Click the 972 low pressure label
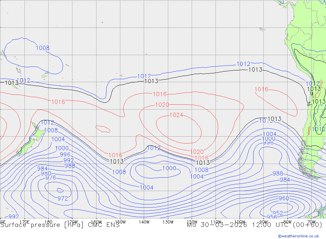Viewport: 326px width, 239px height. (x=63, y=198)
